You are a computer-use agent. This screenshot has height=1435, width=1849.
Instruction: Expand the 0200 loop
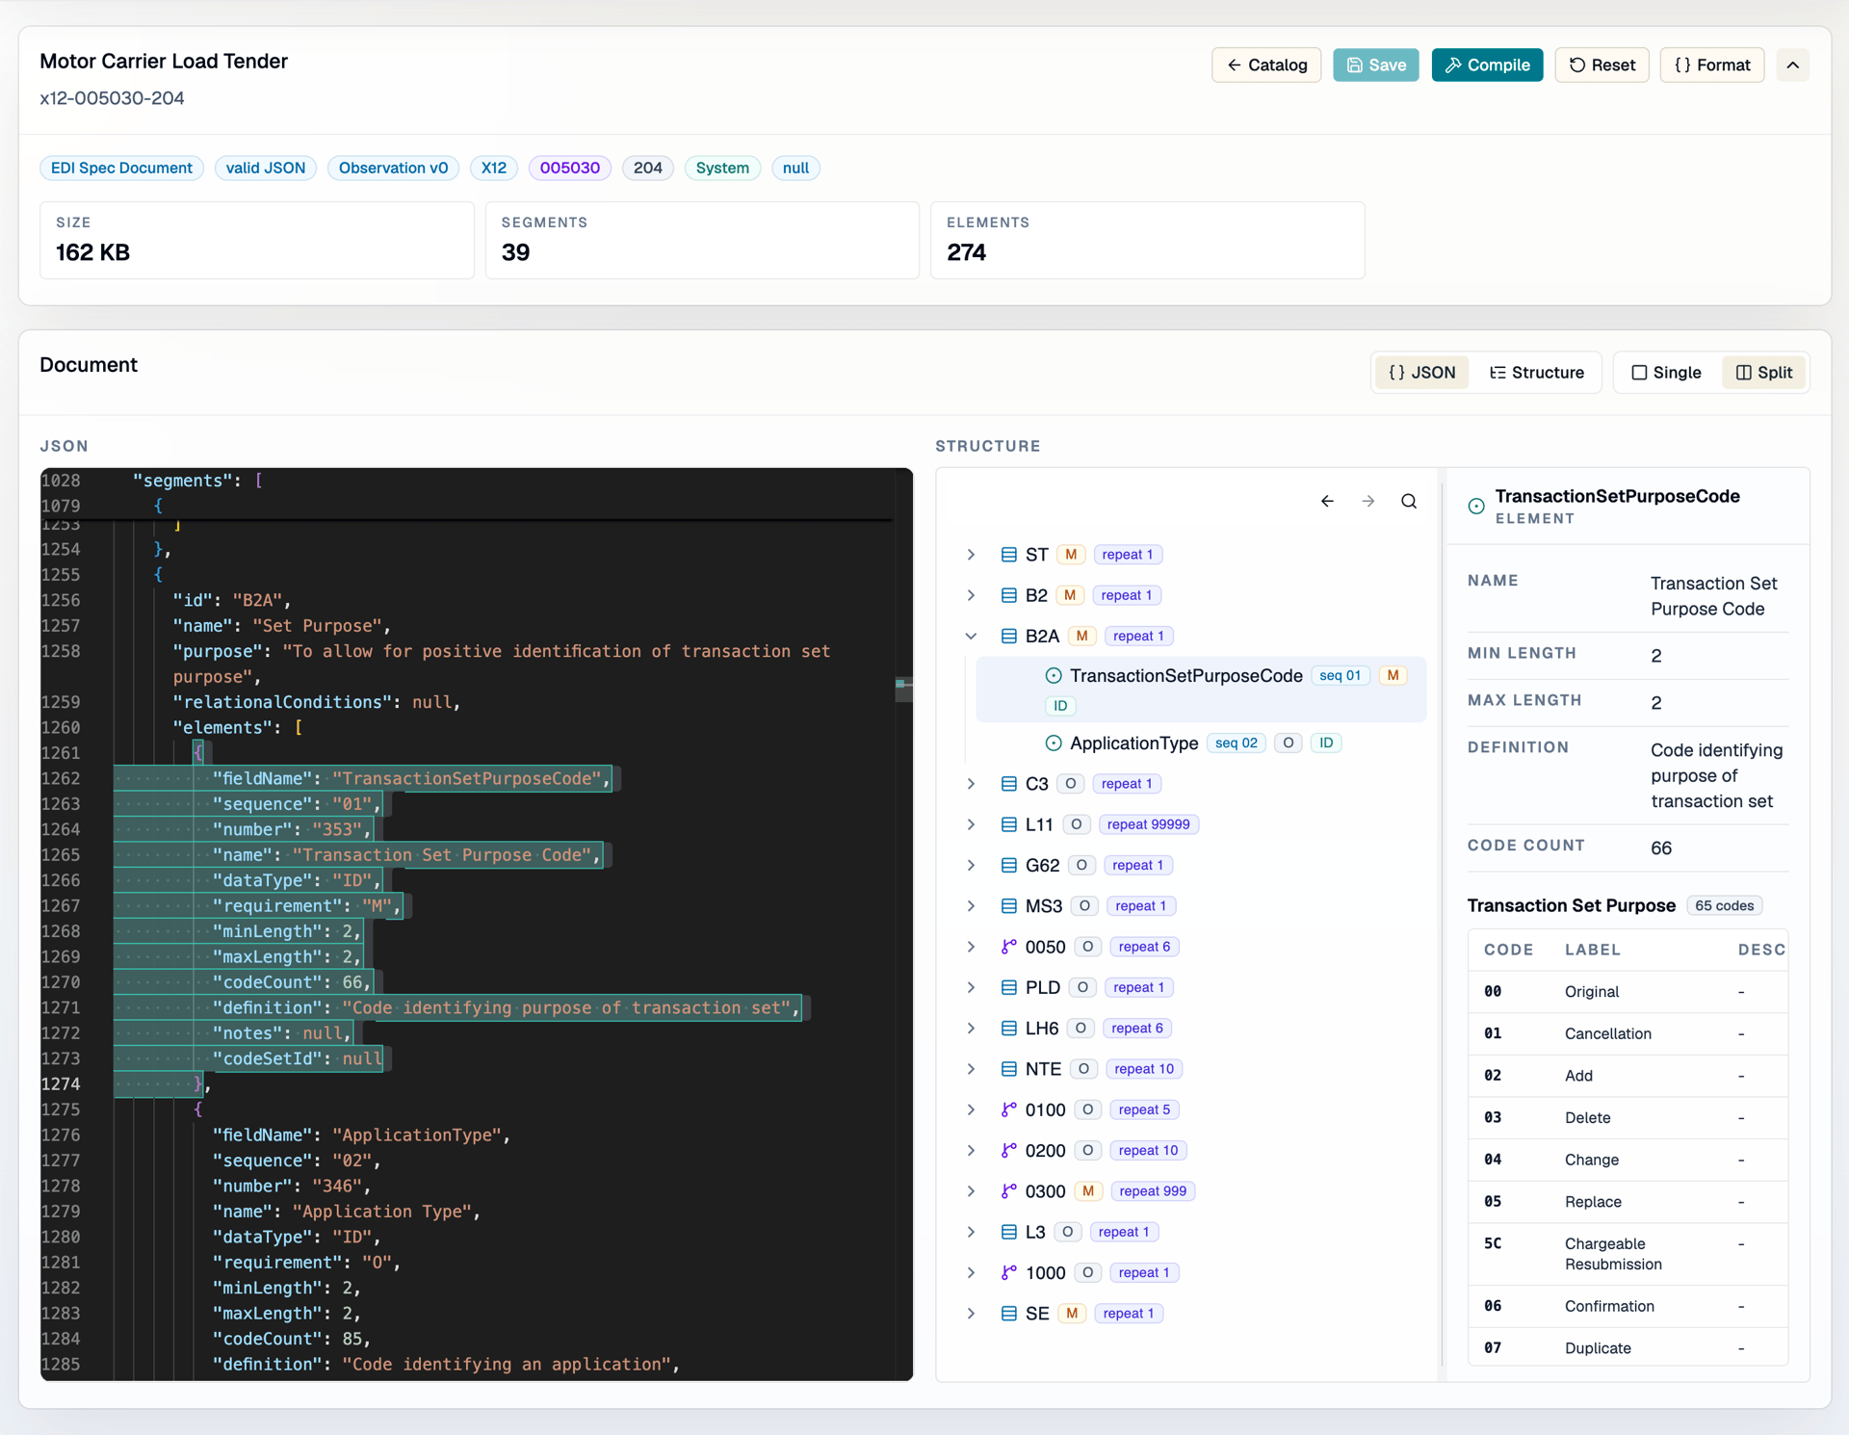[971, 1150]
